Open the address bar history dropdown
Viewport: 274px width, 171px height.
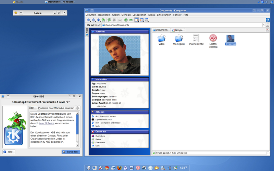(x=263, y=25)
